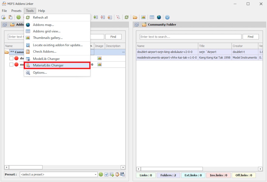Choose Locate existing addon for update...
Image resolution: width=267 pixels, height=182 pixels.
[x=57, y=45]
